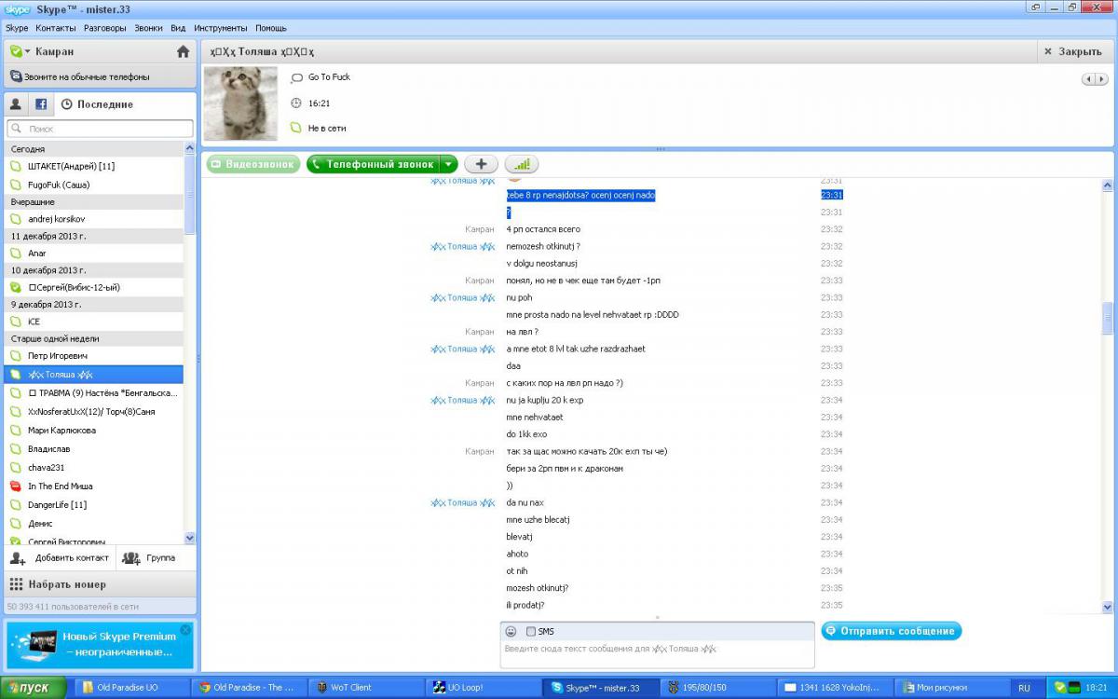Start a 'Видеозвонок' video call
The height and width of the screenshot is (699, 1118).
(x=253, y=164)
